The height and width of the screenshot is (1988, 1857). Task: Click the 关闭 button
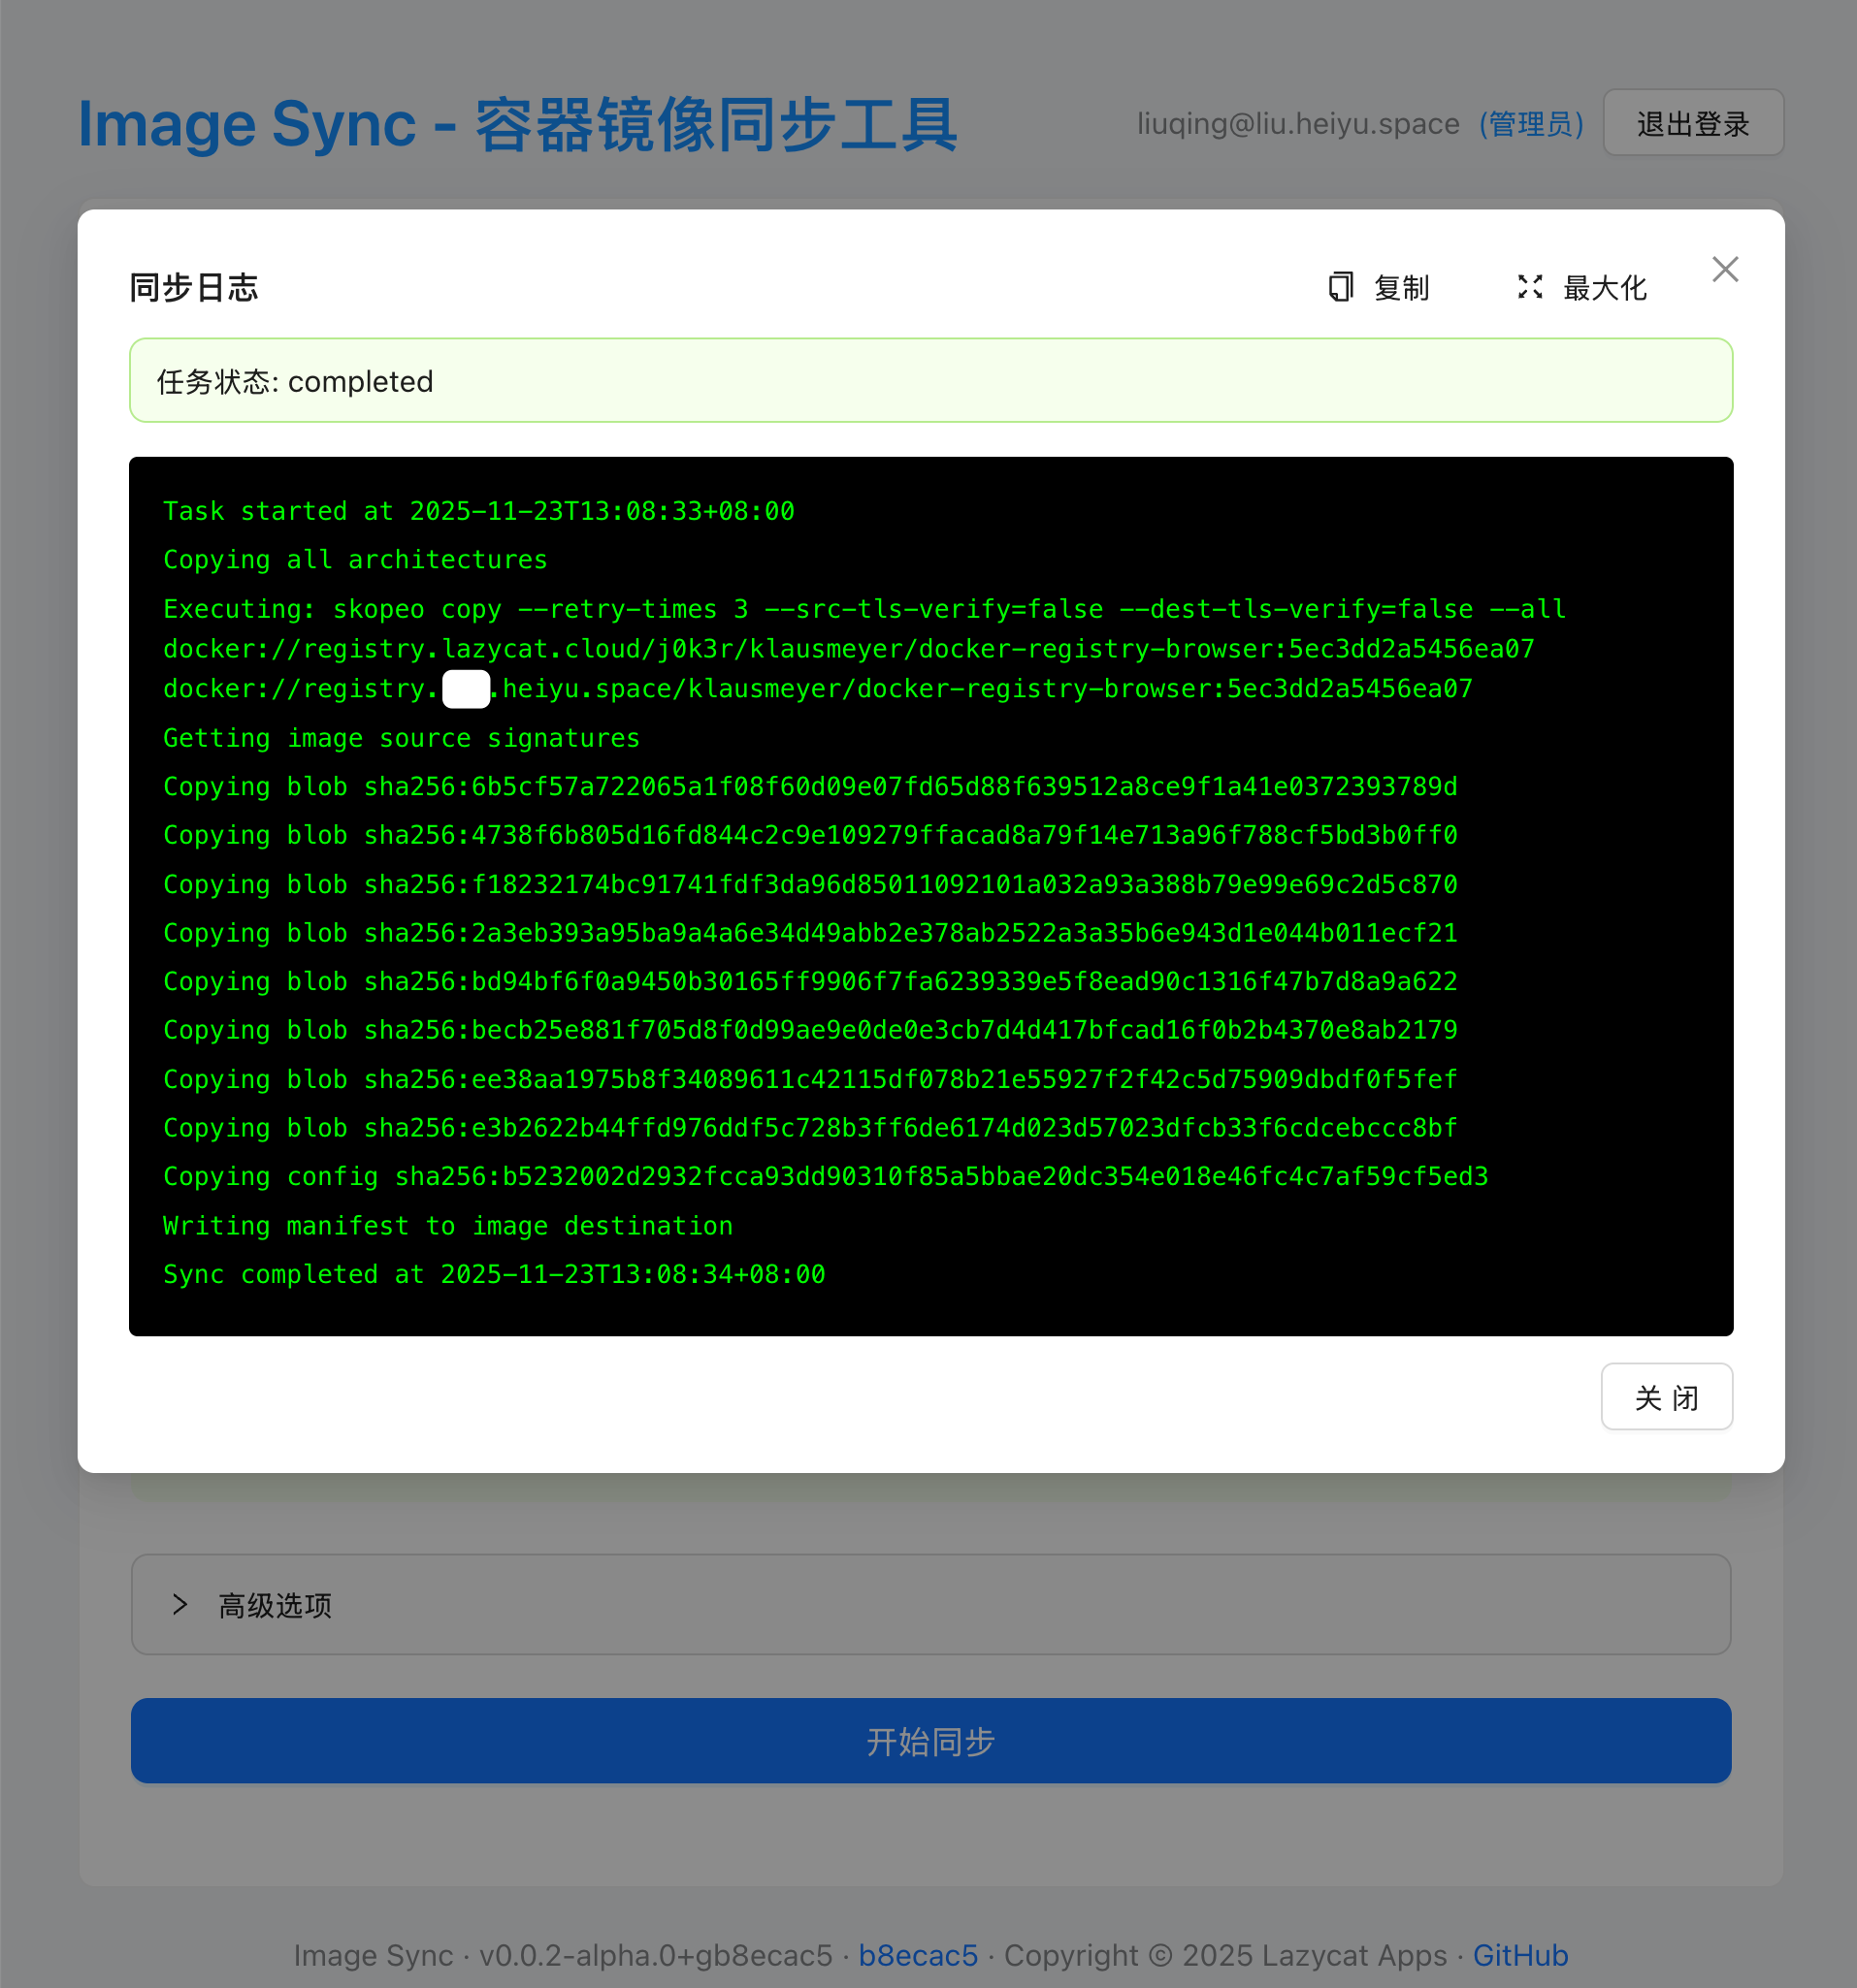1667,1397
